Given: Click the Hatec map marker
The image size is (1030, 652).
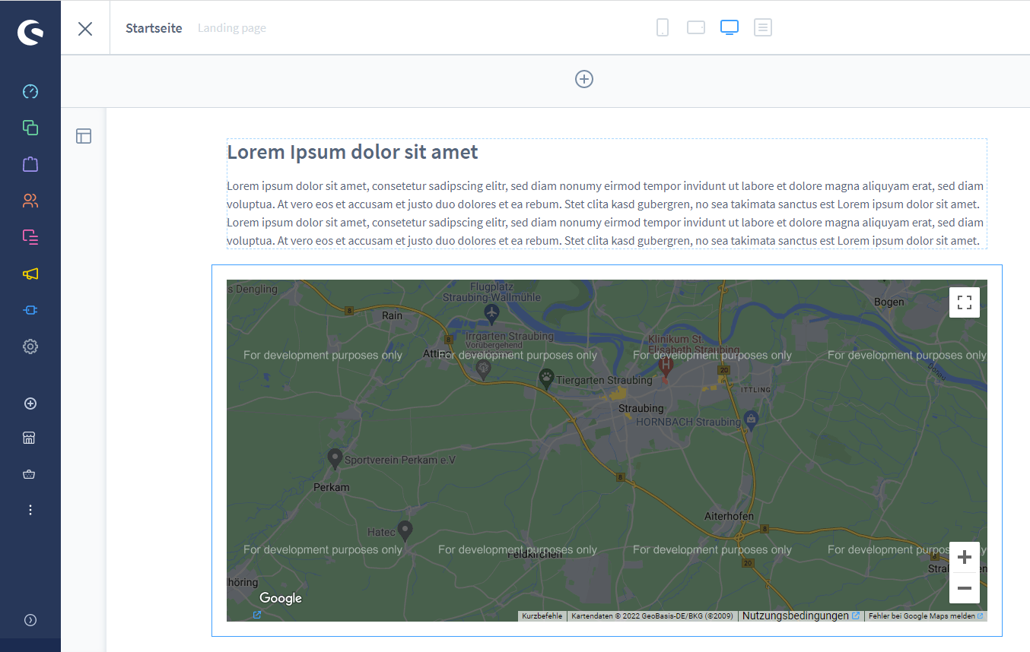Looking at the screenshot, I should pyautogui.click(x=405, y=530).
